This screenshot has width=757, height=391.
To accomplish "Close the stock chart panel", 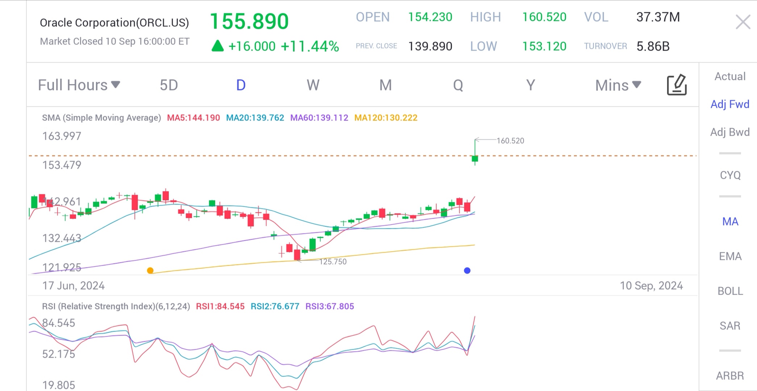I will click(x=743, y=22).
